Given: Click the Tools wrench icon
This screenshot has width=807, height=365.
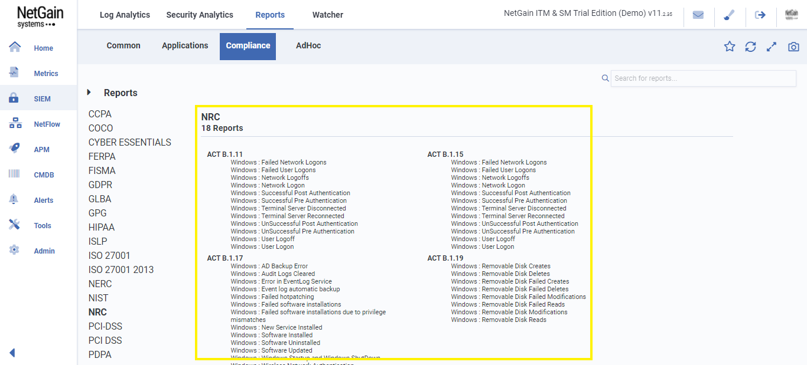Looking at the screenshot, I should click(15, 225).
